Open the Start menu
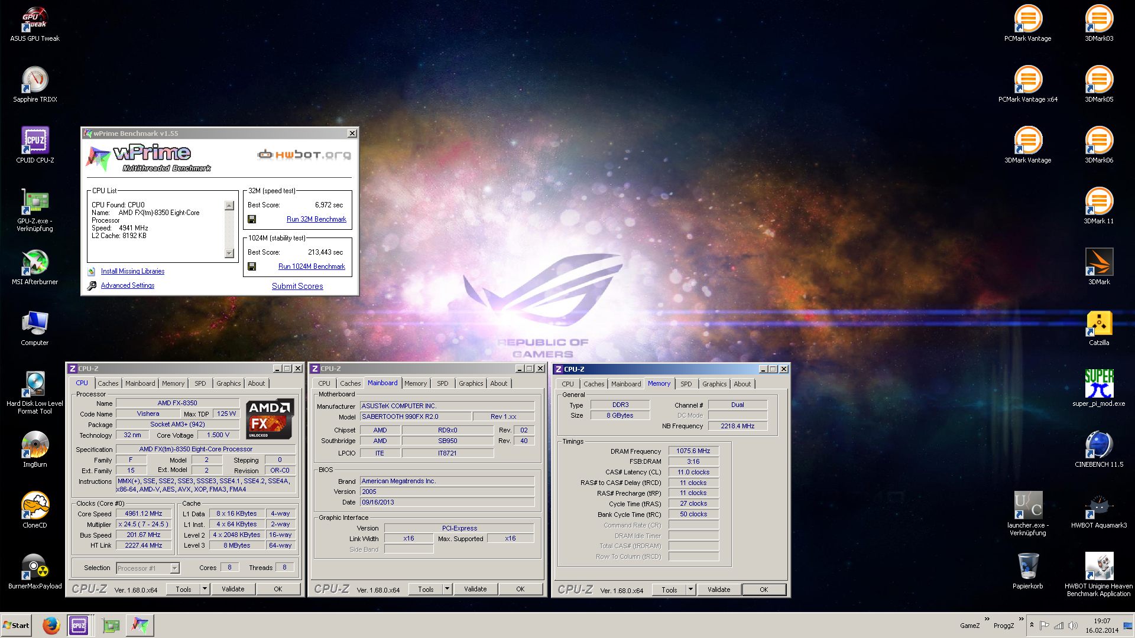The image size is (1135, 638). 16,625
